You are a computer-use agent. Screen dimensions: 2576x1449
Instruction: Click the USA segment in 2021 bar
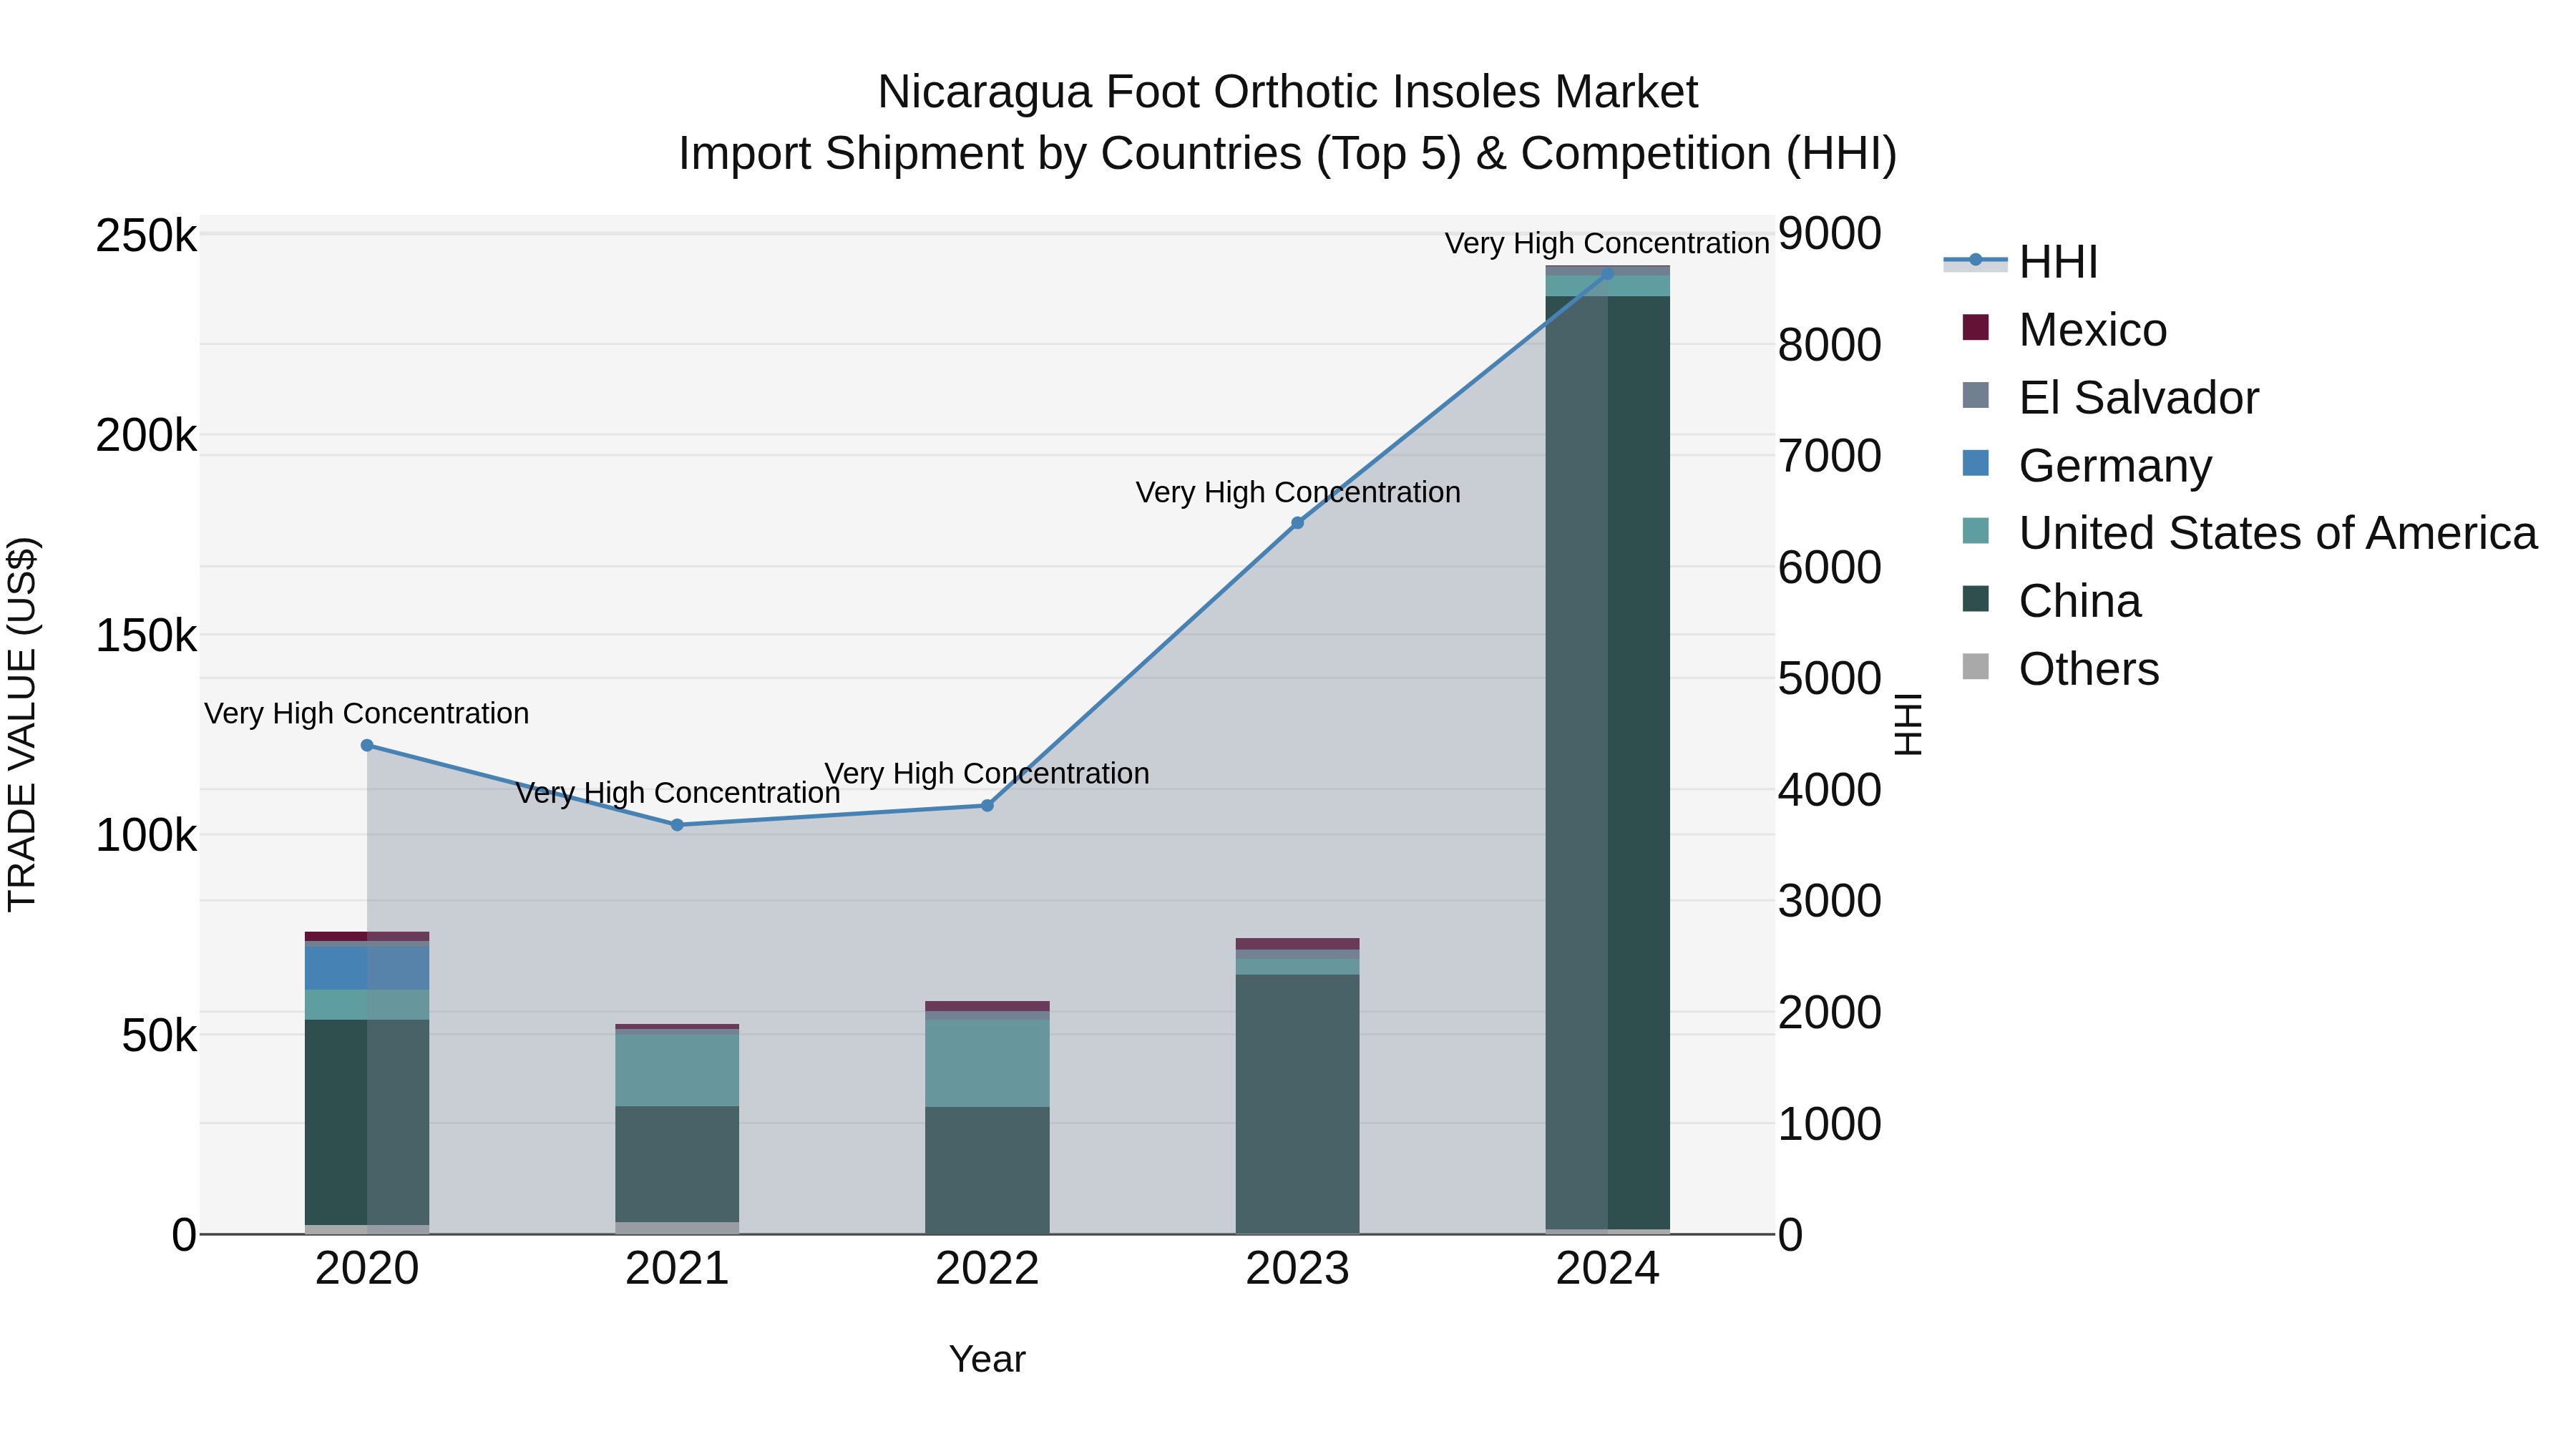pyautogui.click(x=677, y=1070)
